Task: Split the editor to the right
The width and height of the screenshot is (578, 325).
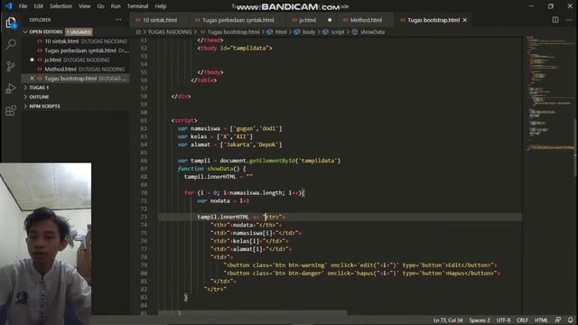Action: pos(555,20)
